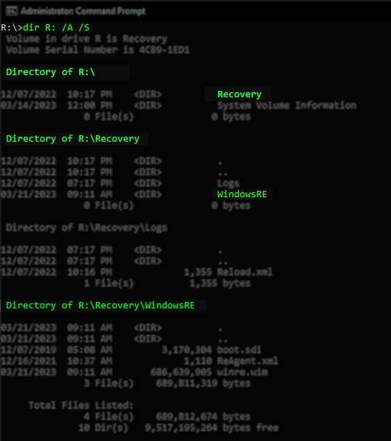
Task: Click the Command Prompt title bar icon
Action: click(x=12, y=11)
